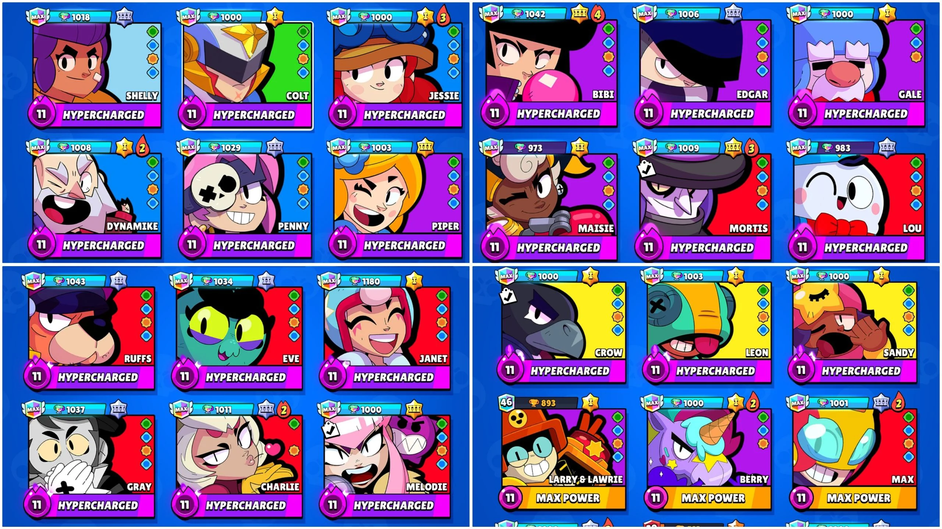Click the flame streak icon on Dynamike card
Image resolution: width=942 pixels, height=529 pixels.
[x=142, y=147]
